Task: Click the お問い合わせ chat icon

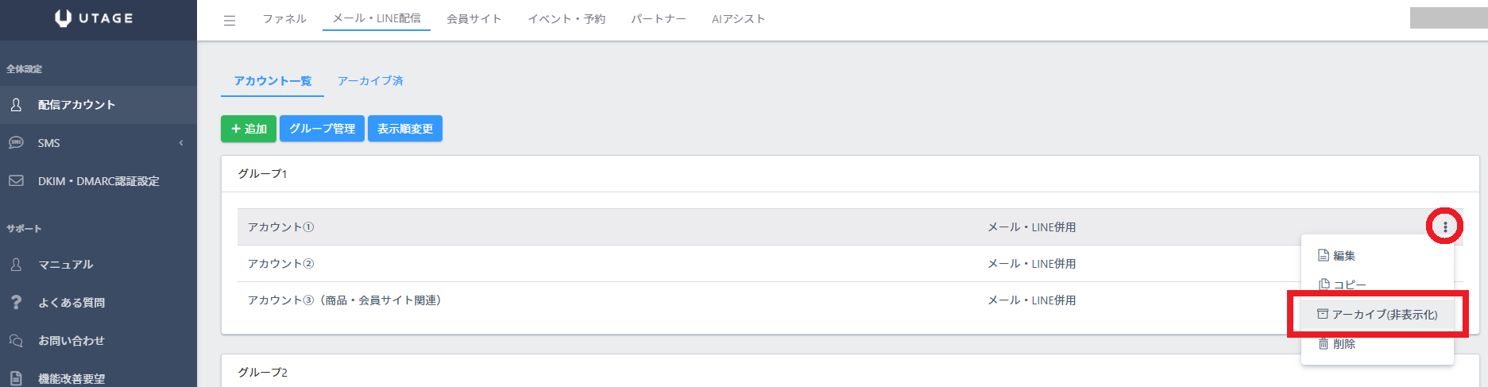Action: (16, 341)
